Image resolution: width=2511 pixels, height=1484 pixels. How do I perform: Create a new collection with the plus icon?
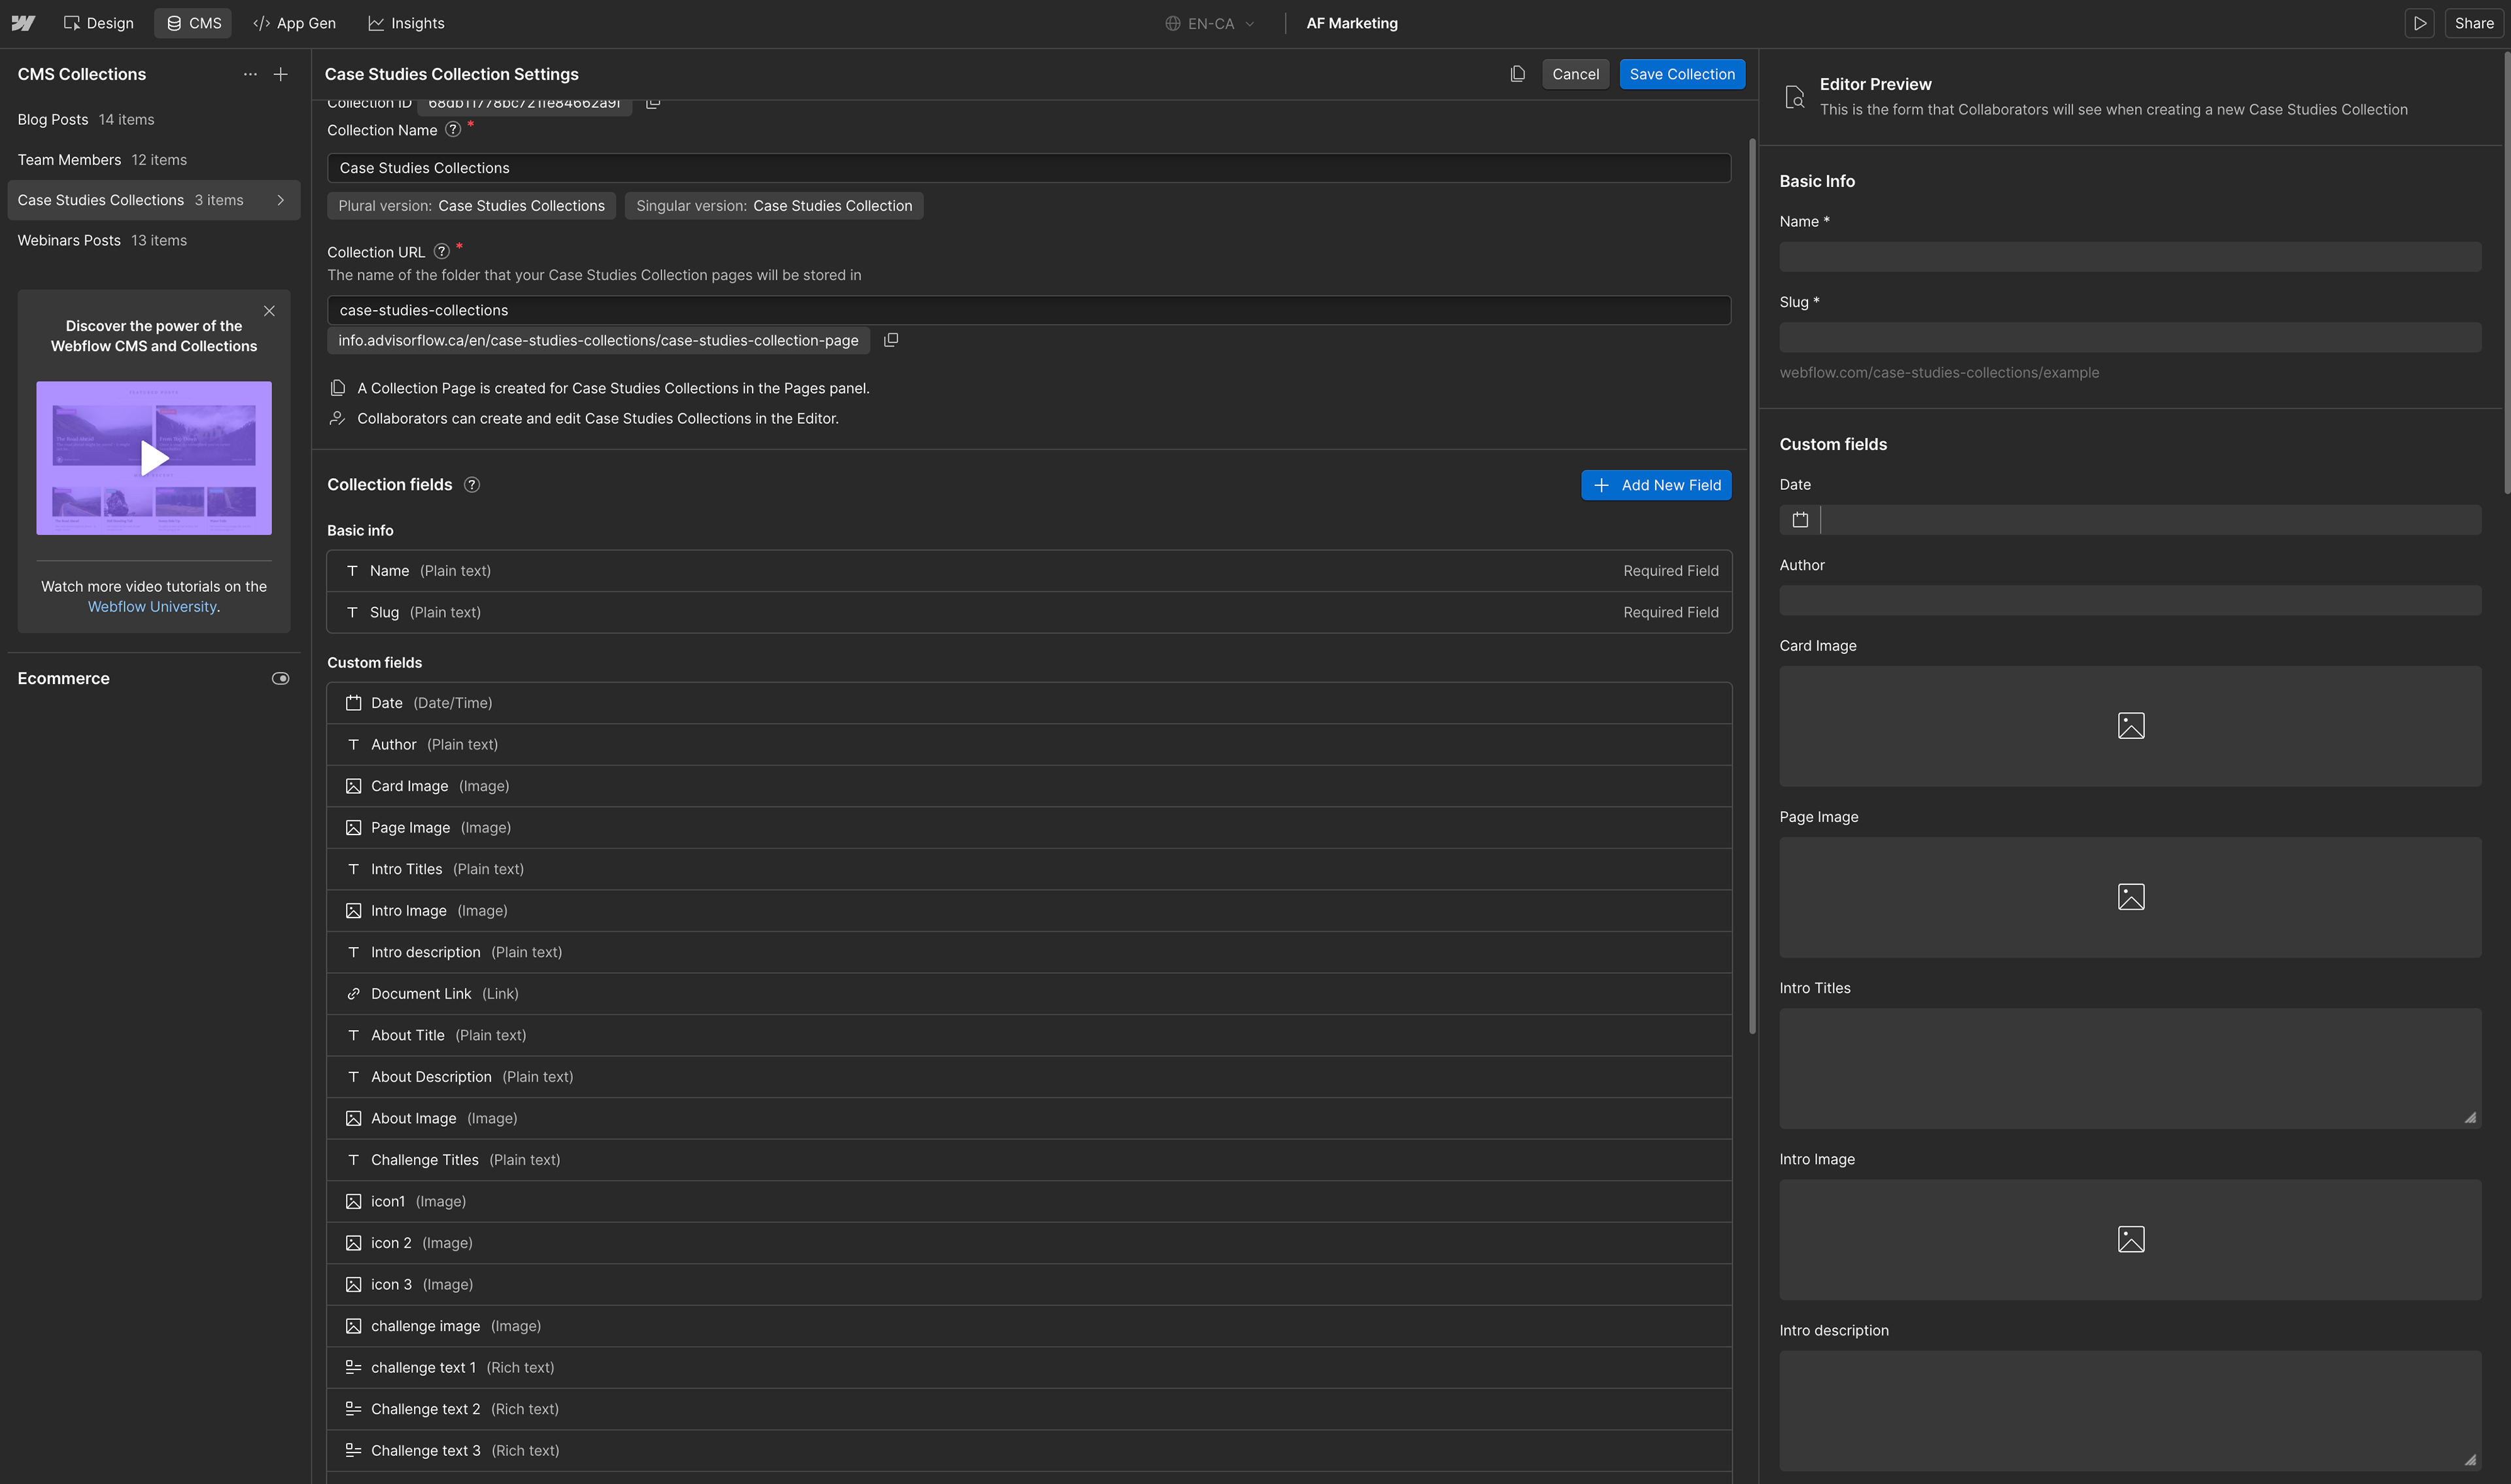pyautogui.click(x=281, y=74)
